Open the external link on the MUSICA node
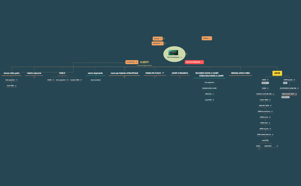Image resolution: width=301 pixels, height=186 pixels. pyautogui.click(x=53, y=80)
